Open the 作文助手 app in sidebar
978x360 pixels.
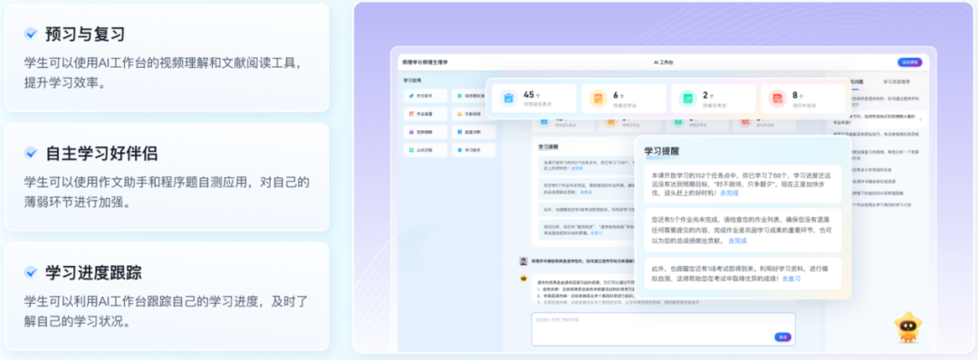point(426,96)
